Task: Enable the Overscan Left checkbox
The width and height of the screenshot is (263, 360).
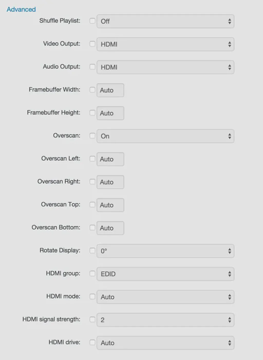Action: [92, 159]
